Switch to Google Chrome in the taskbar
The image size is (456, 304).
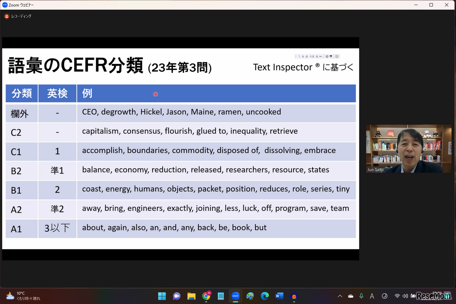(x=206, y=296)
